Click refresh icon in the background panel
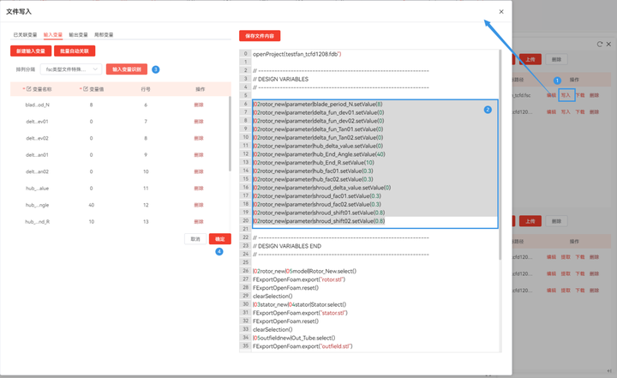The image size is (617, 378). (600, 44)
